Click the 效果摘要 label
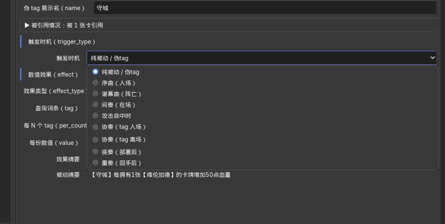This screenshot has width=445, height=224. point(68,159)
